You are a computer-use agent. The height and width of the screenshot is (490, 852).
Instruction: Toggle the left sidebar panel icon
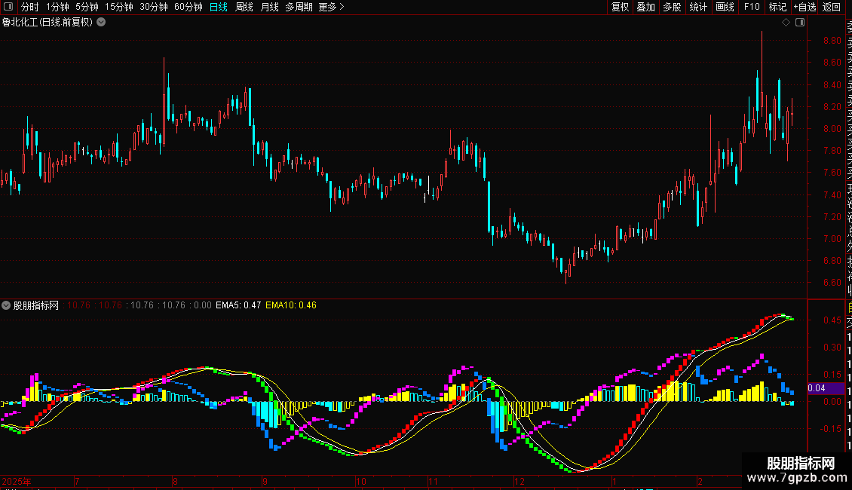tap(8, 8)
